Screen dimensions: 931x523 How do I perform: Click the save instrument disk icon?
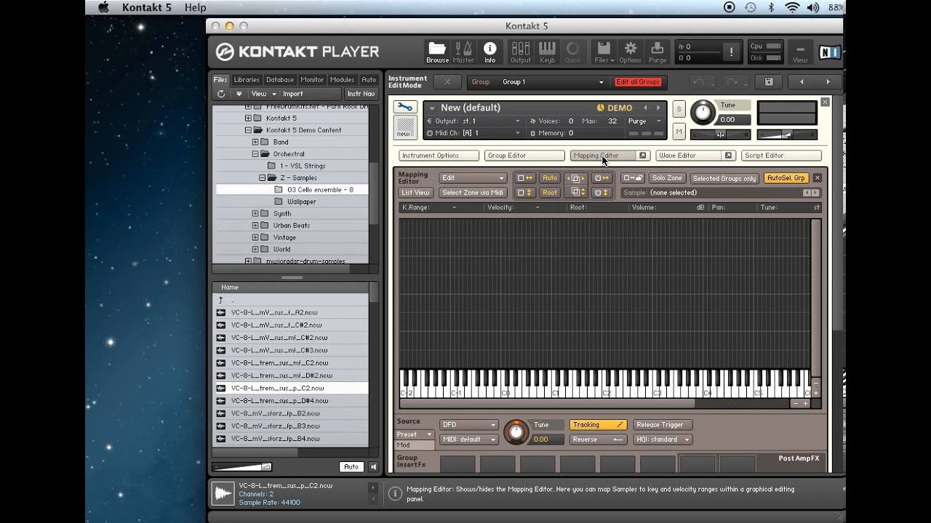pos(769,82)
